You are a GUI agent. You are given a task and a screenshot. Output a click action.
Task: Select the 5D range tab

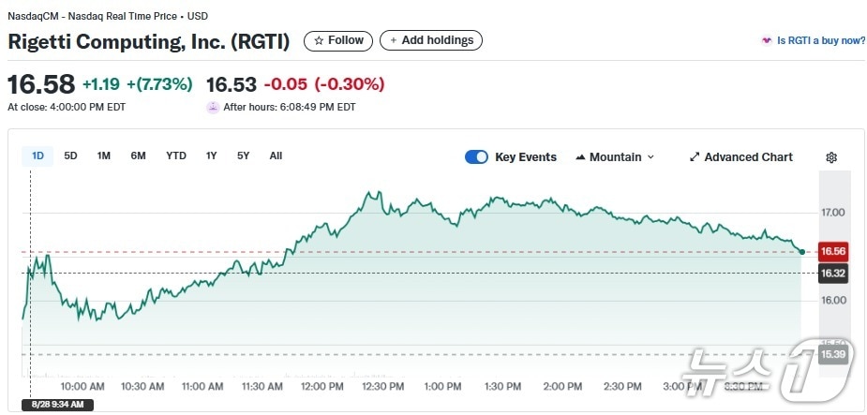[71, 156]
